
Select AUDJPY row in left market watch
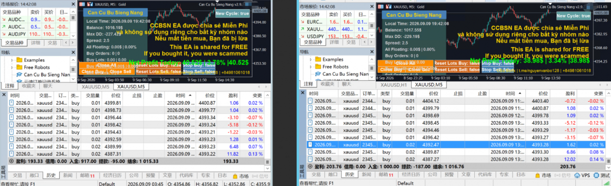(x=35, y=34)
